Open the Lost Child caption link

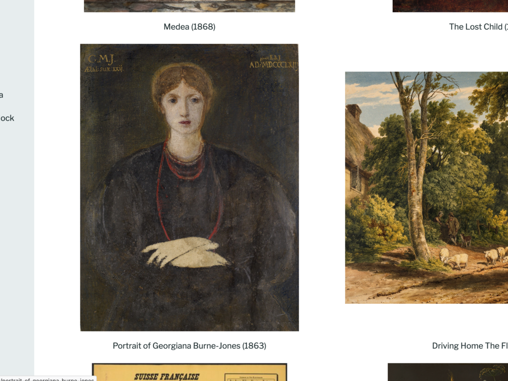(x=478, y=27)
